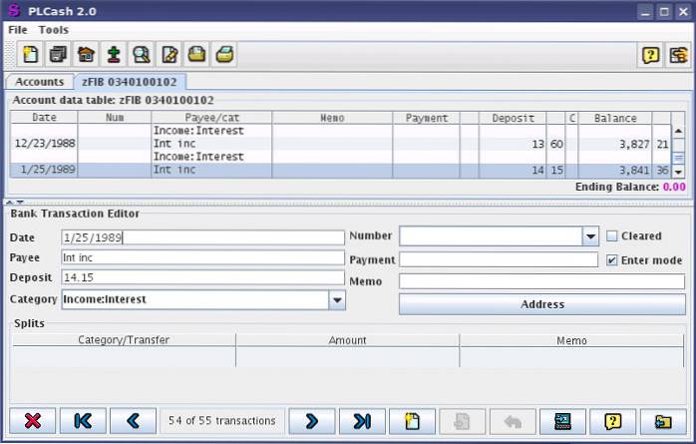Uncheck the Enter mode checkbox
This screenshot has width=696, height=444.
coord(612,260)
